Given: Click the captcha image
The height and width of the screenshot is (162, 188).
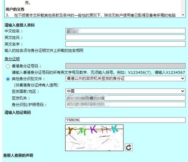Looking at the screenshot, I should click(x=94, y=138).
